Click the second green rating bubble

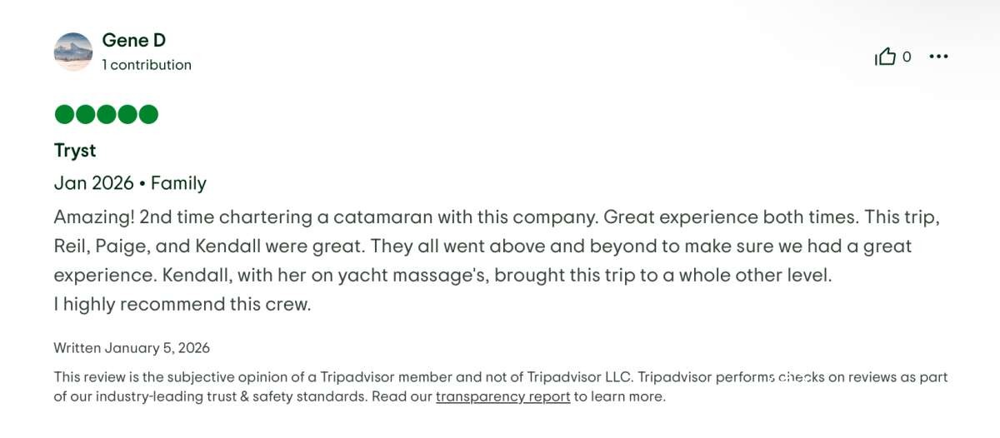(86, 114)
